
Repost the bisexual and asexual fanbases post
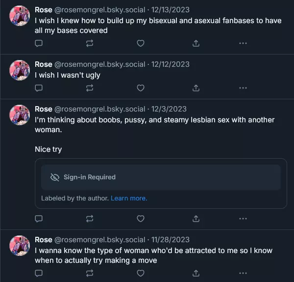(x=90, y=43)
